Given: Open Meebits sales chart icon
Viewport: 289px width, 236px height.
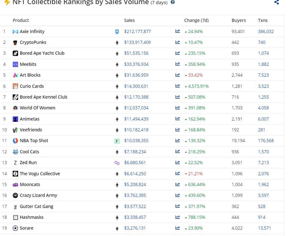Looking at the screenshot, I should [178, 64].
